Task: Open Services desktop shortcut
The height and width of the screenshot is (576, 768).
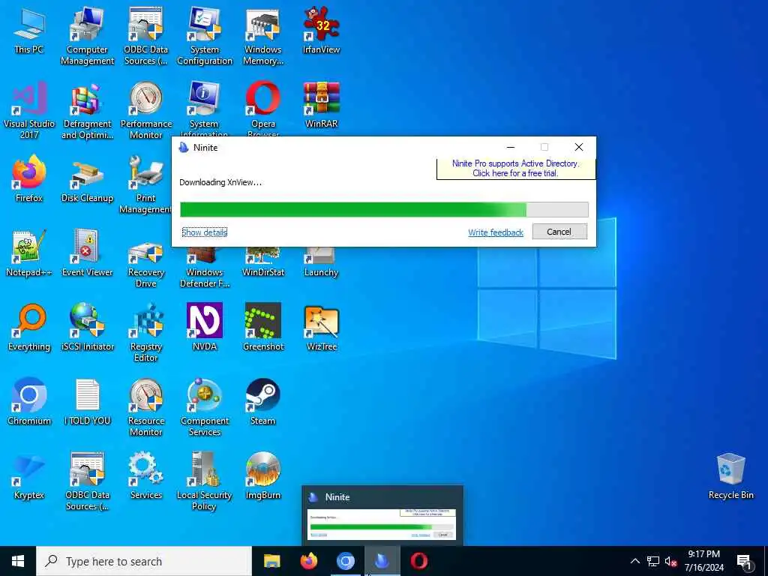Action: [x=146, y=476]
